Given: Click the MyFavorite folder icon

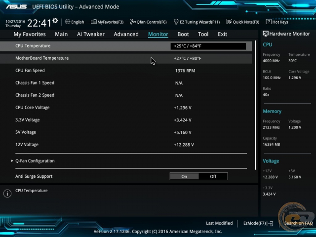Looking at the screenshot, I should tap(93, 22).
